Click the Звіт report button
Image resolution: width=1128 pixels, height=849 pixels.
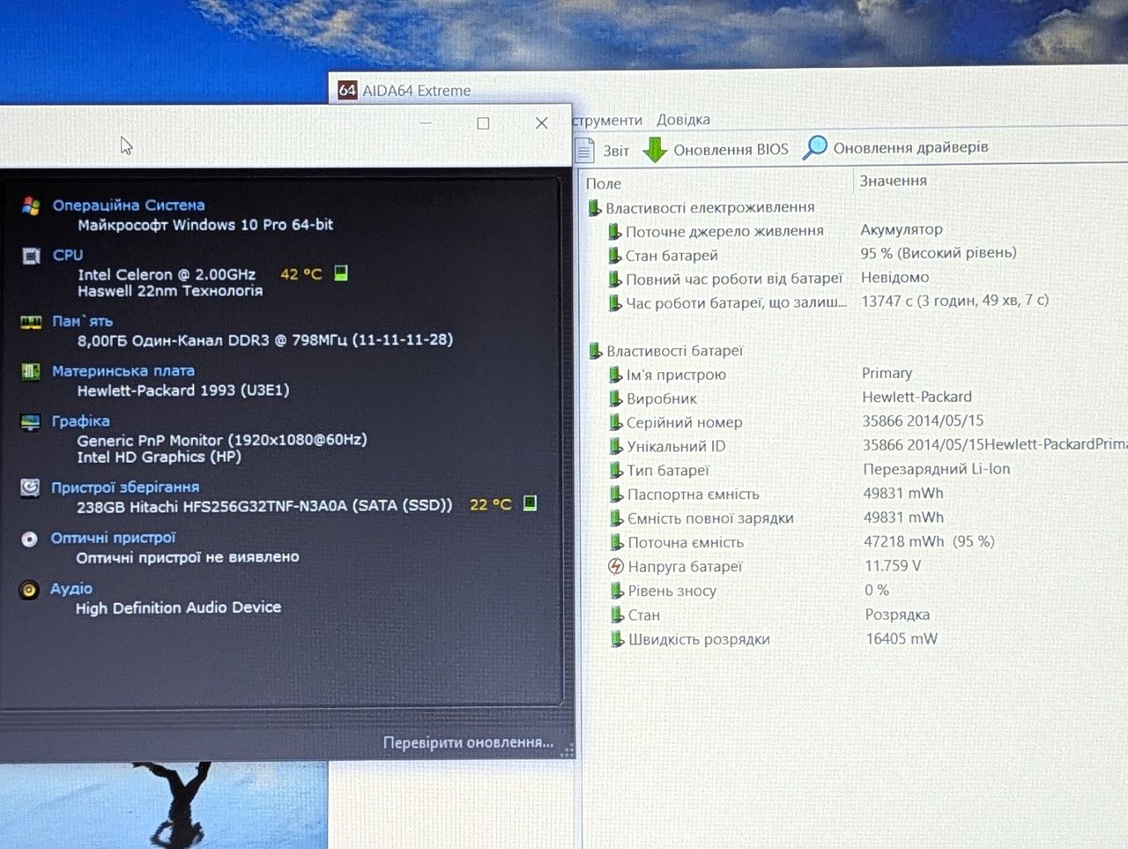click(x=603, y=151)
